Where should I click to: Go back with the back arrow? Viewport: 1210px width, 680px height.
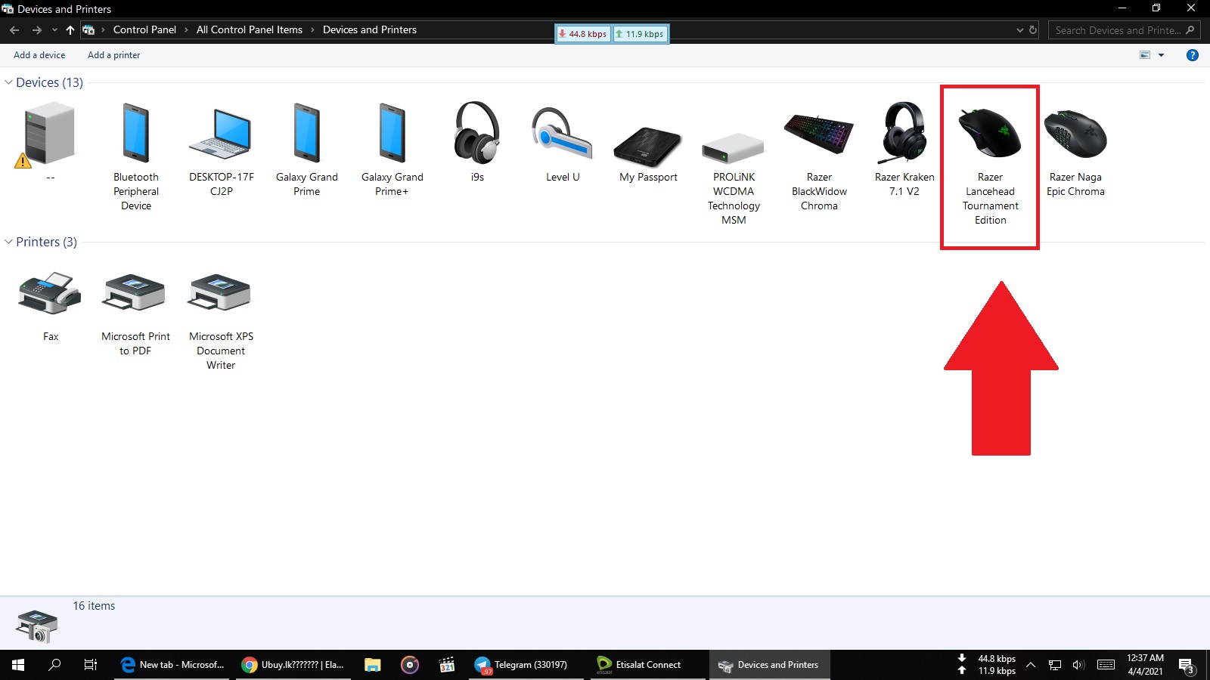click(14, 30)
